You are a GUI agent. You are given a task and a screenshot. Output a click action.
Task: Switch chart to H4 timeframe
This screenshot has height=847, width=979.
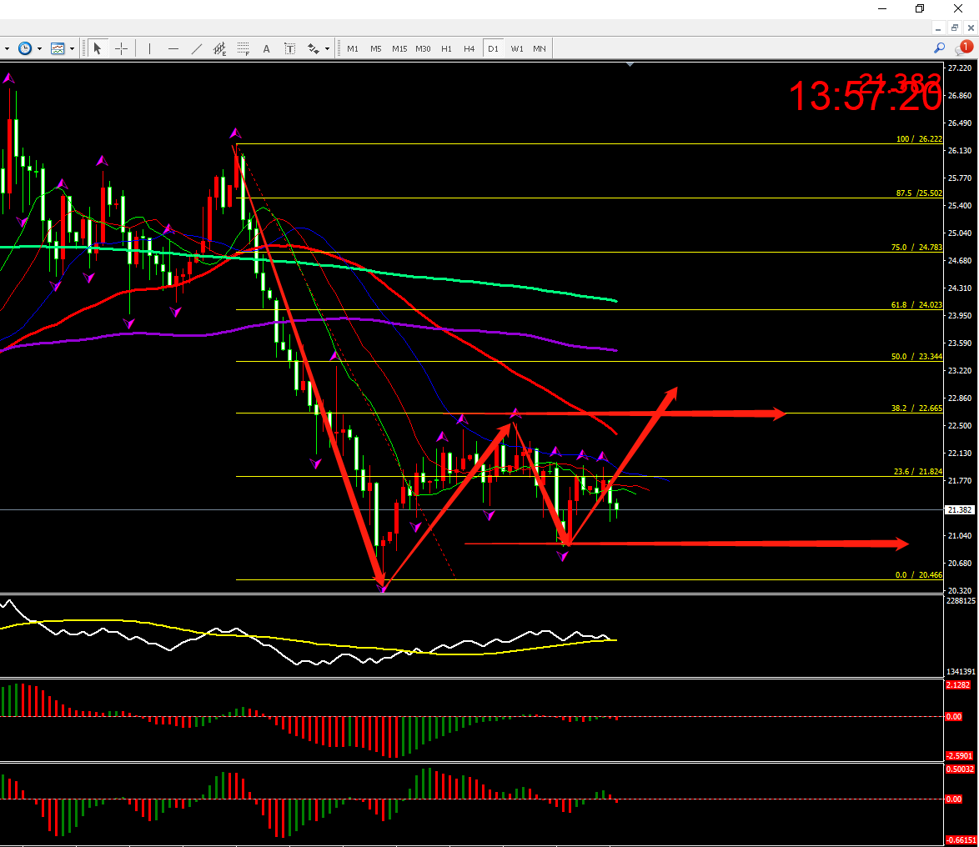(469, 48)
